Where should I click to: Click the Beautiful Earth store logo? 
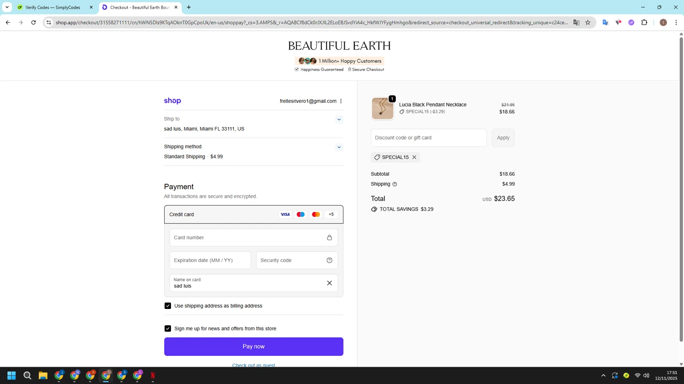[339, 46]
